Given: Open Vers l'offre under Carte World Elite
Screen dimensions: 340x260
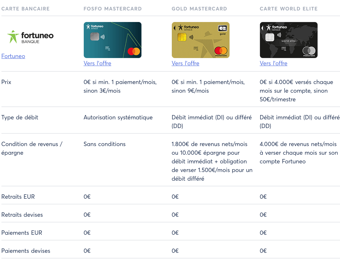Looking at the screenshot, I should [274, 63].
